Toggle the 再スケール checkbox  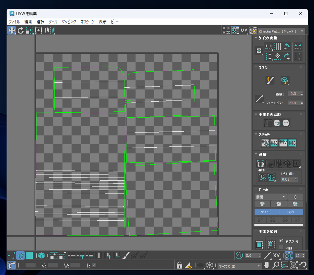click(281, 240)
